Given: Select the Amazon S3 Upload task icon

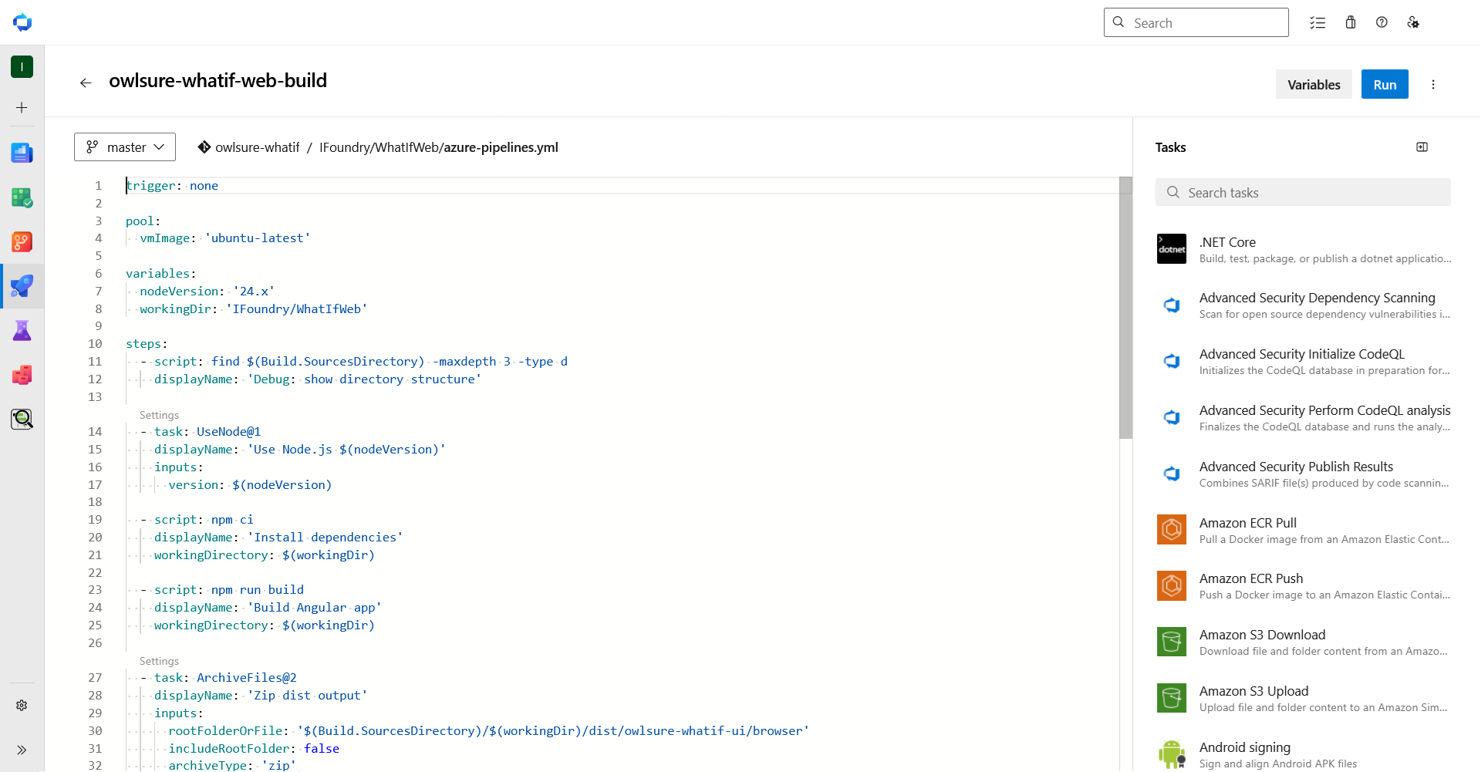Looking at the screenshot, I should click(x=1172, y=697).
